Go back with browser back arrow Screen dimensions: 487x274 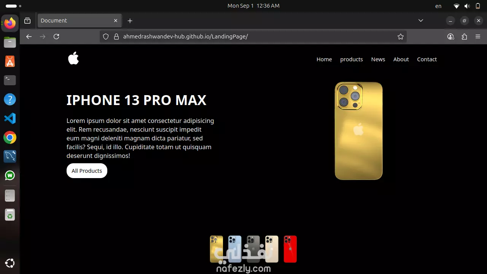tap(29, 37)
